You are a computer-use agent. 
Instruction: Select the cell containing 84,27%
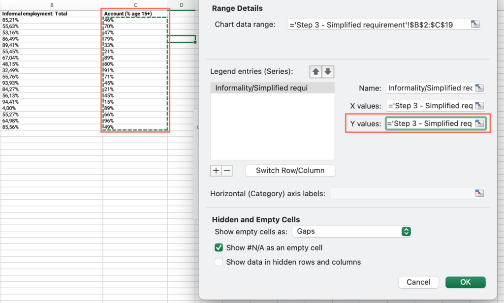coord(52,90)
